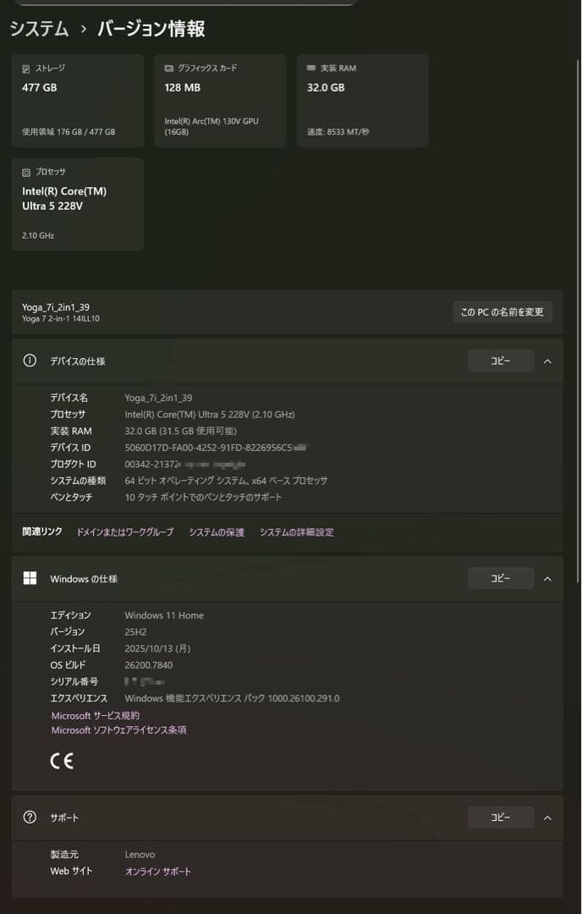This screenshot has width=582, height=914.
Task: Collapse the サポート section chevron
Action: 548,818
